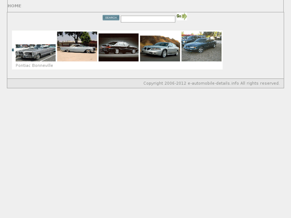This screenshot has height=218, width=291.
Task: Click the small blue bullet icon beside thumbnails
Action: [13, 50]
